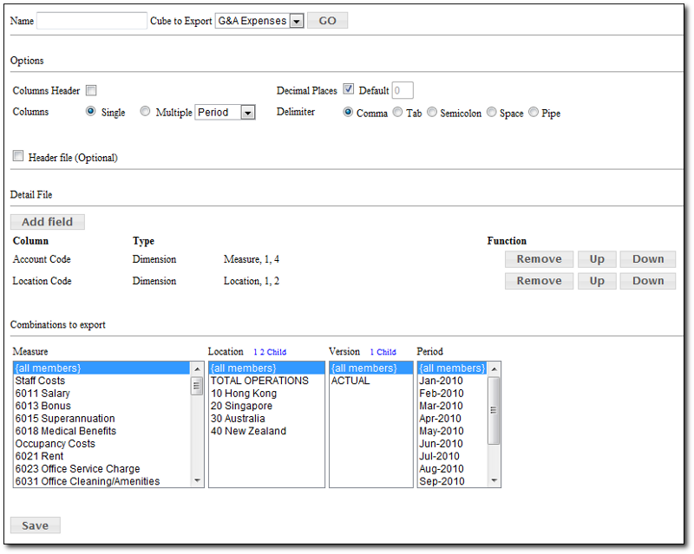The width and height of the screenshot is (694, 554).
Task: Choose the Tab delimiter option
Action: [397, 113]
